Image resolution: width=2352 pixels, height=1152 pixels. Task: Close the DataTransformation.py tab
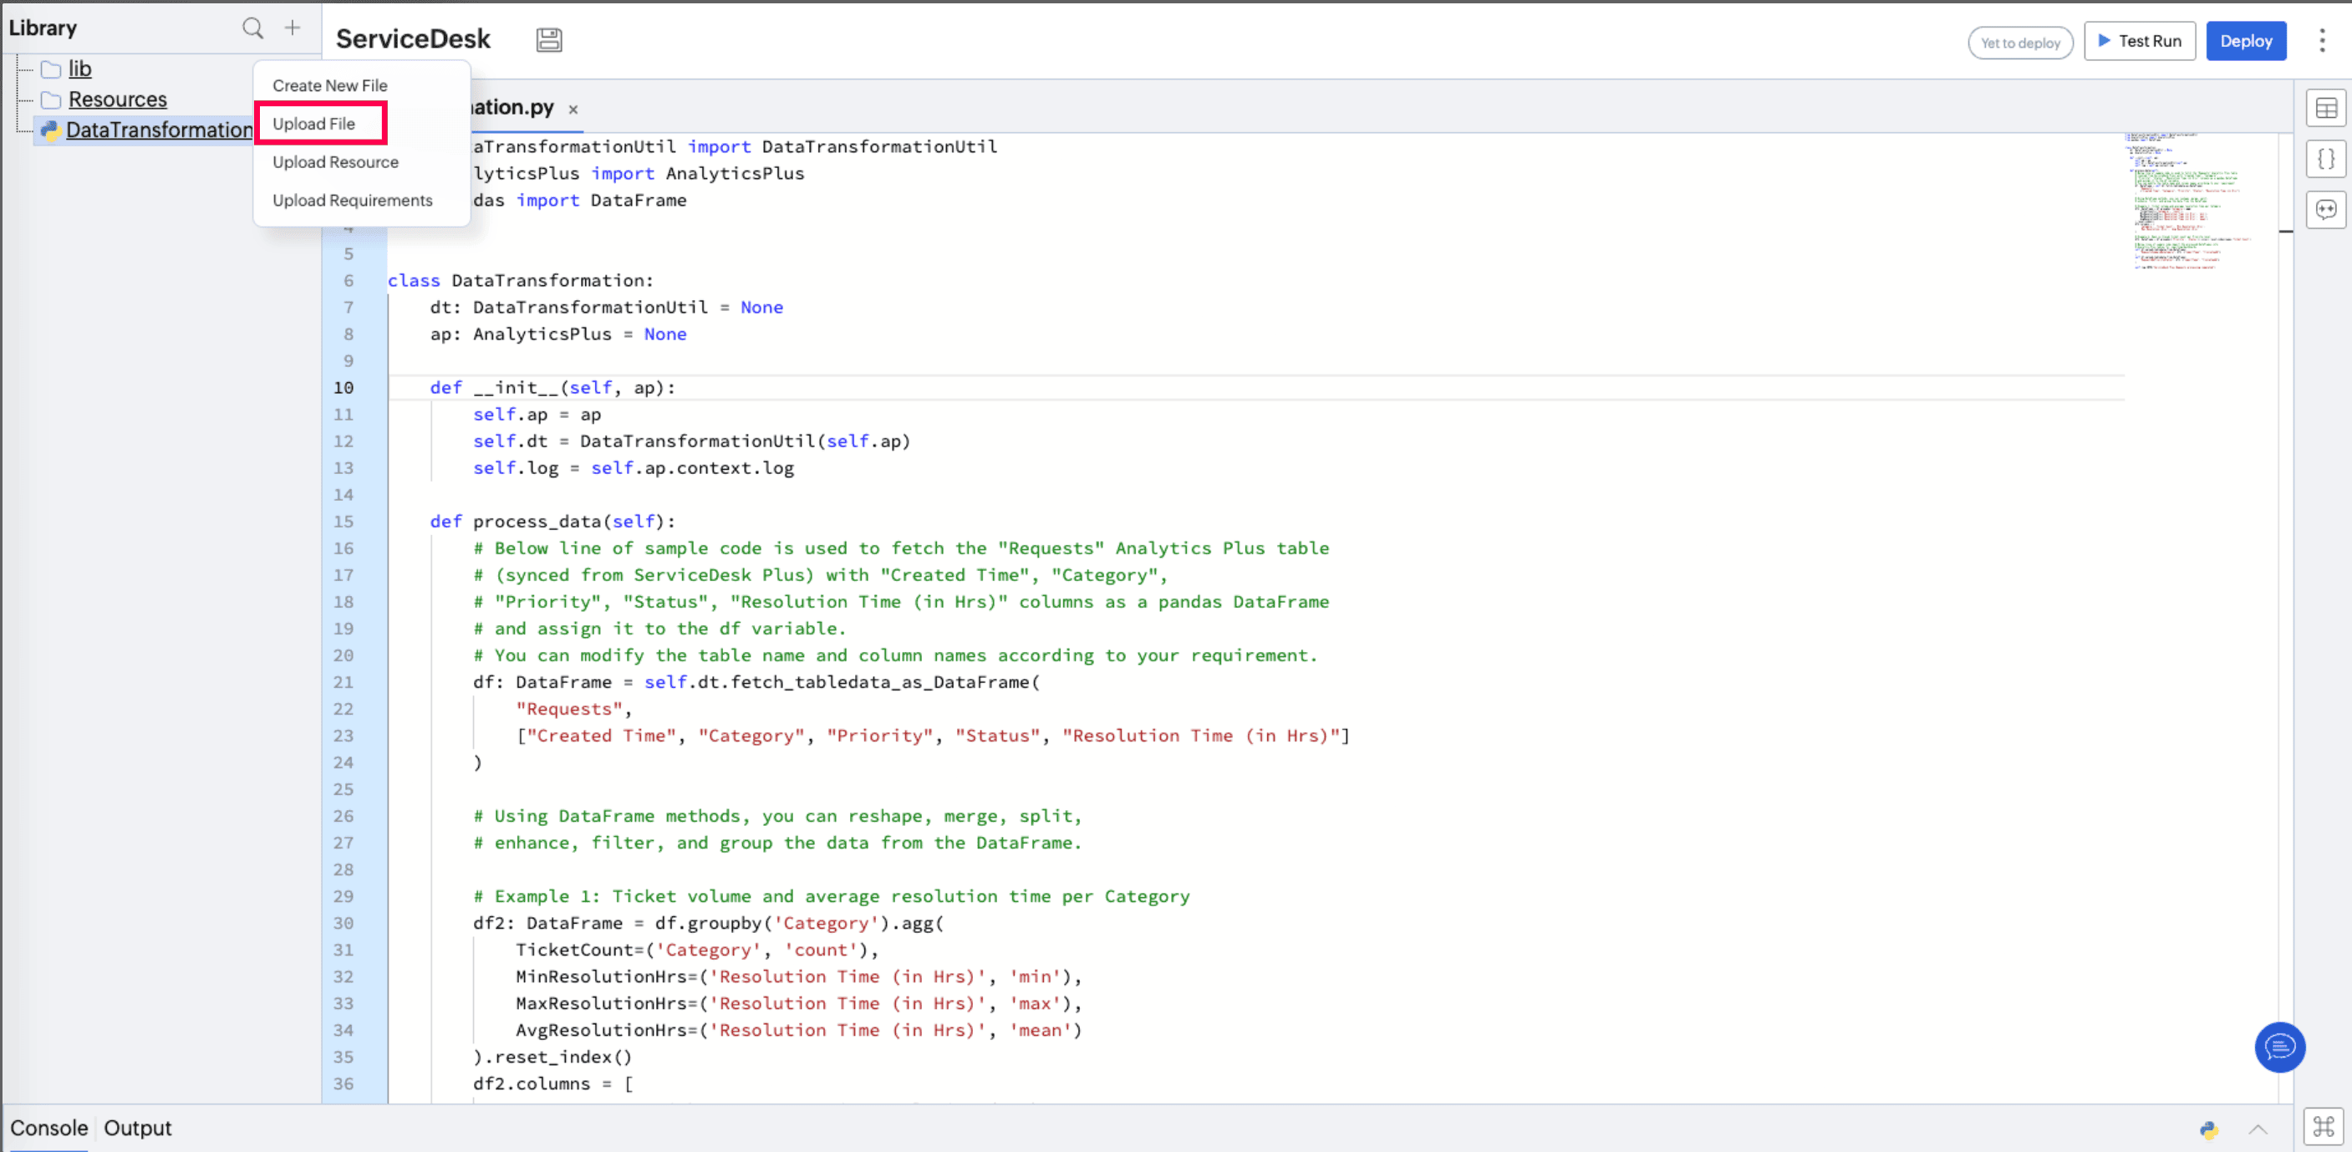tap(573, 110)
